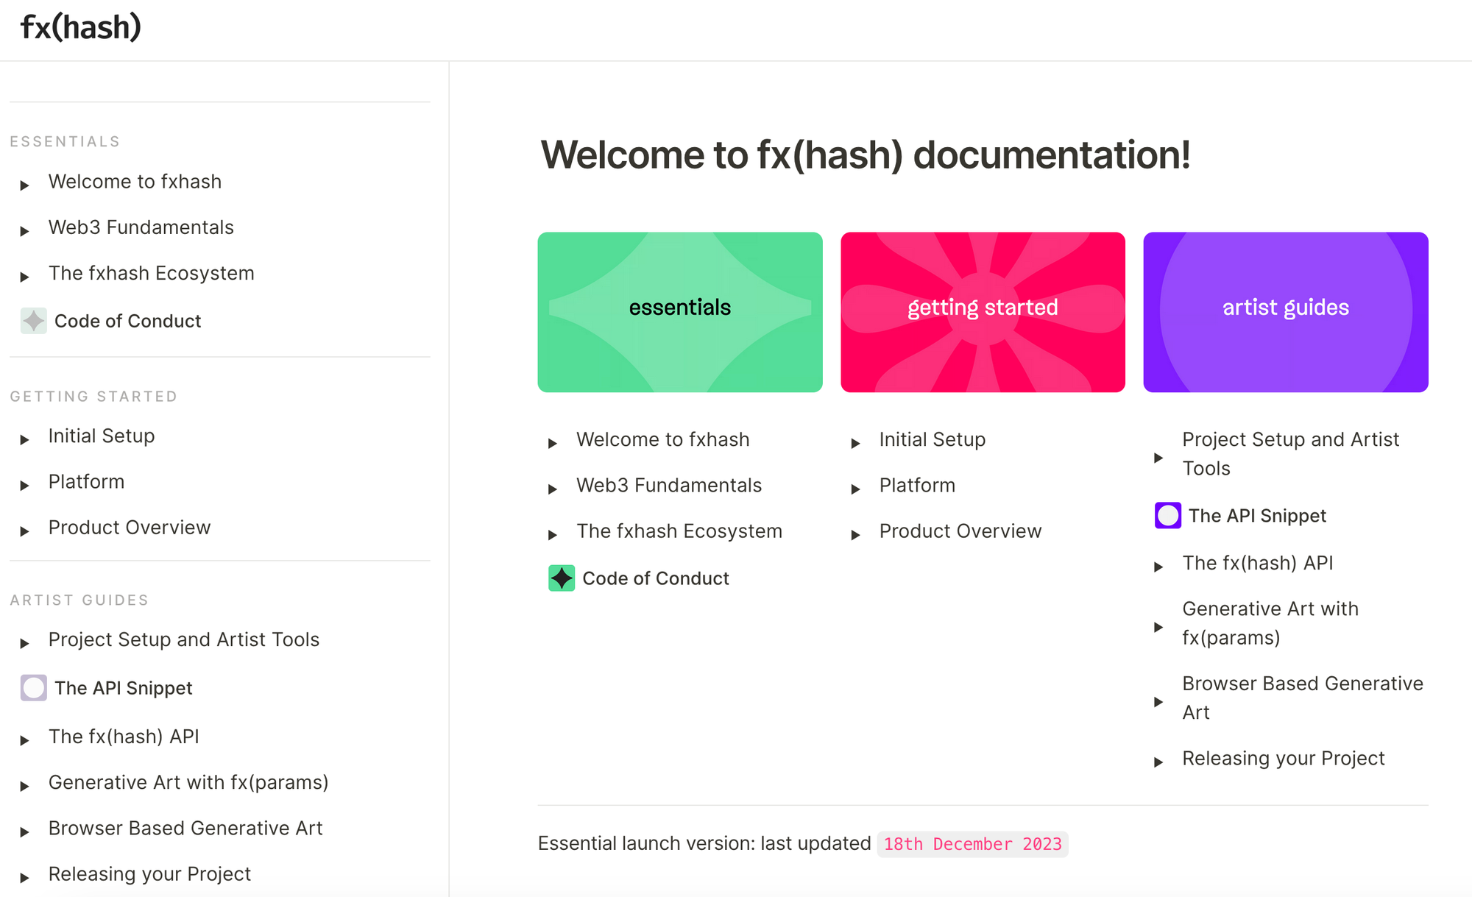Click Browser Based Generative Art in sidebar

pos(185,828)
